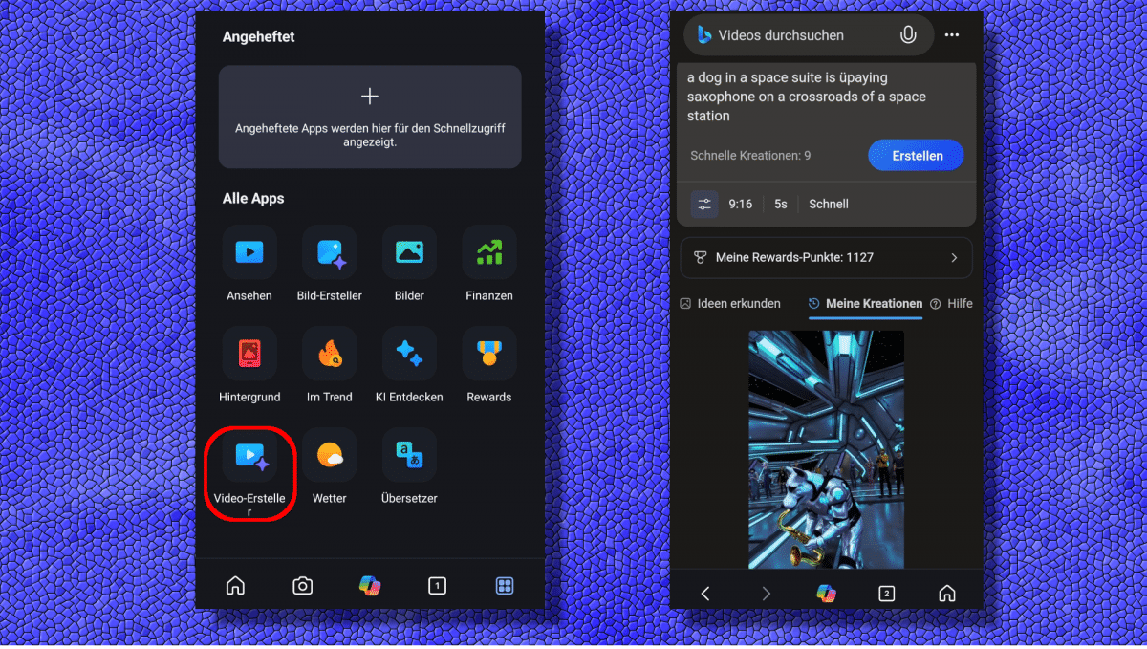
Task: Open the three-dot more options menu
Action: (952, 35)
